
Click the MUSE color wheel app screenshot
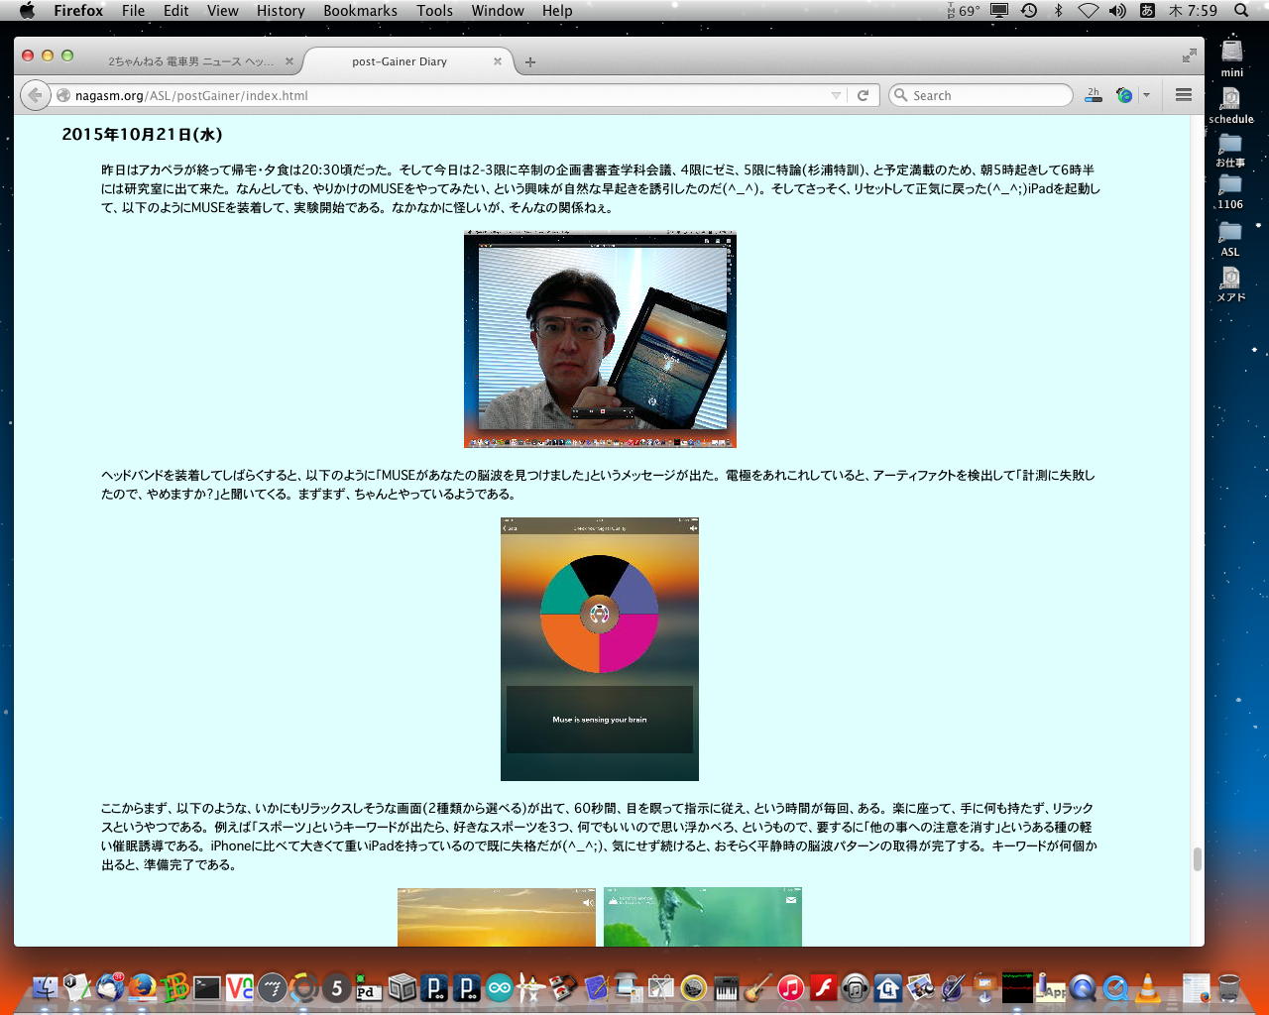(600, 649)
